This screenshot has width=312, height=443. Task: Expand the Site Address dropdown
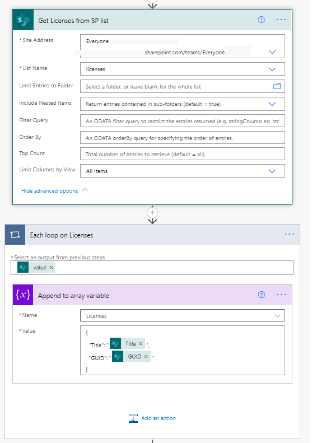(x=272, y=52)
